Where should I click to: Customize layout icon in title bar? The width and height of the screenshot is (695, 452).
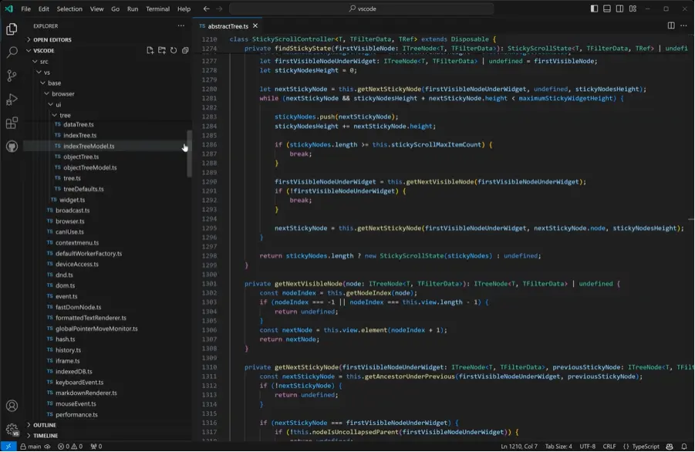pos(633,8)
